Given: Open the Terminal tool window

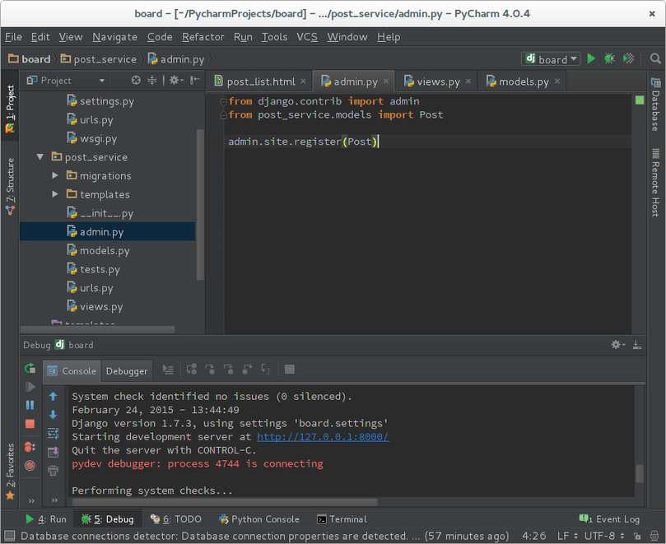Looking at the screenshot, I should (342, 519).
